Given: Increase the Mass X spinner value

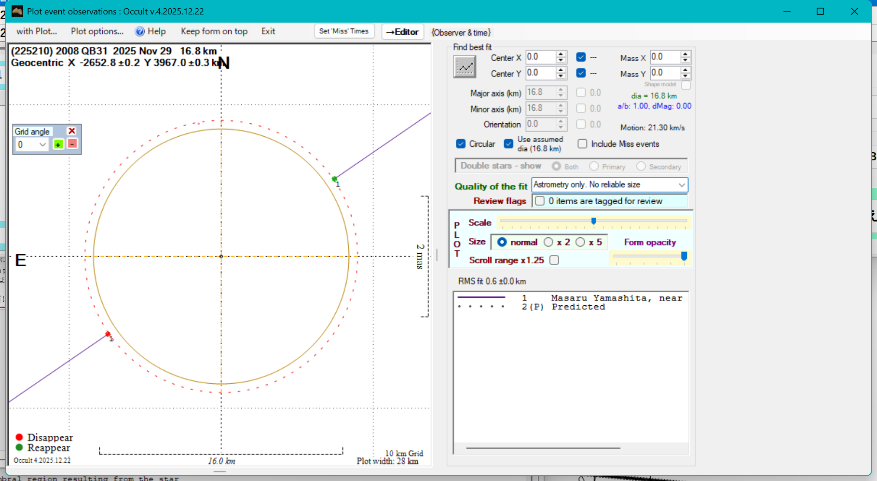Looking at the screenshot, I should click(x=685, y=54).
